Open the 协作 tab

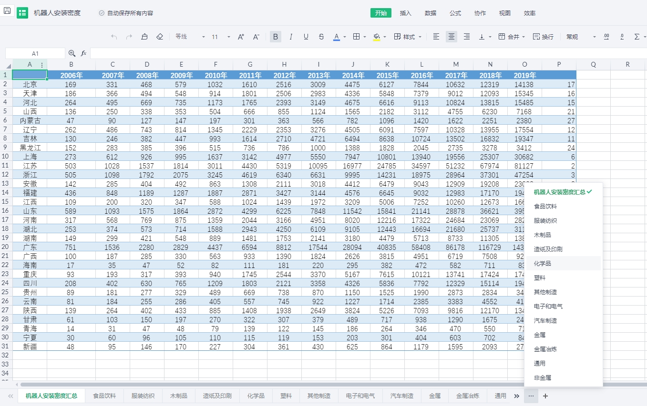(480, 13)
